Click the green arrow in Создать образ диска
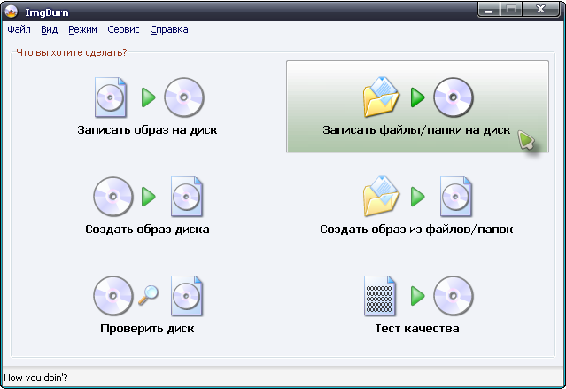The height and width of the screenshot is (389, 566). [x=148, y=197]
